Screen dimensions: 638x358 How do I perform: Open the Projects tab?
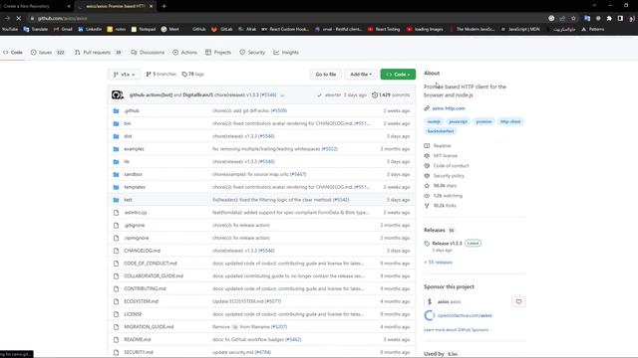coord(218,53)
